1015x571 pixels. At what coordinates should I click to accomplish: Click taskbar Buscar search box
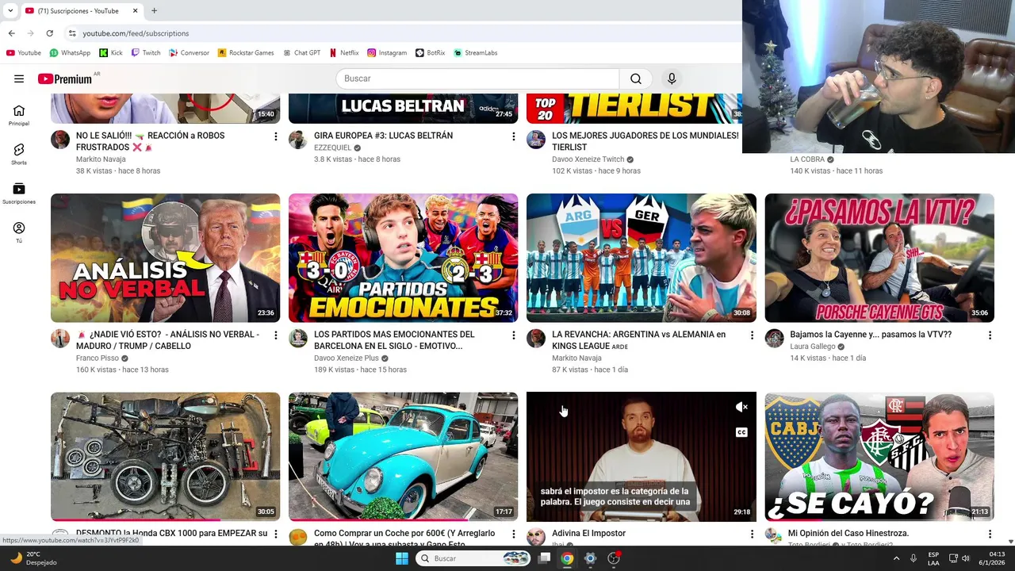[473, 558]
